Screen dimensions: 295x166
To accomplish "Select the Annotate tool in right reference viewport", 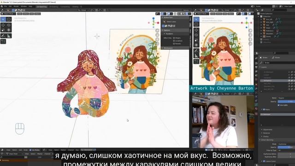I will [196, 51].
